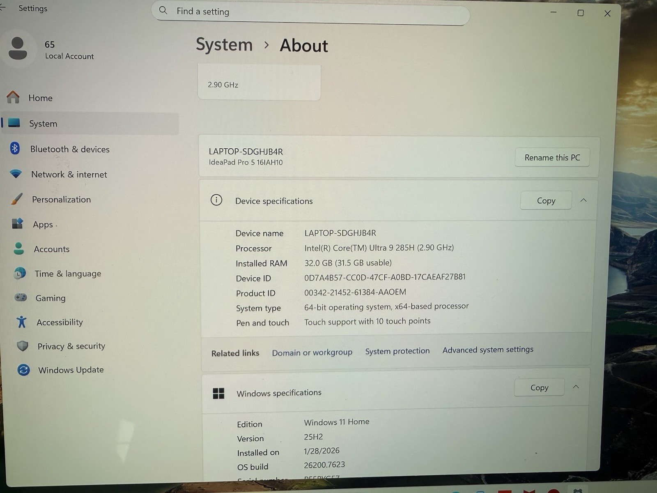Click the Product ID value 00342-21452-61384-AAOEM
657x493 pixels.
coord(355,292)
